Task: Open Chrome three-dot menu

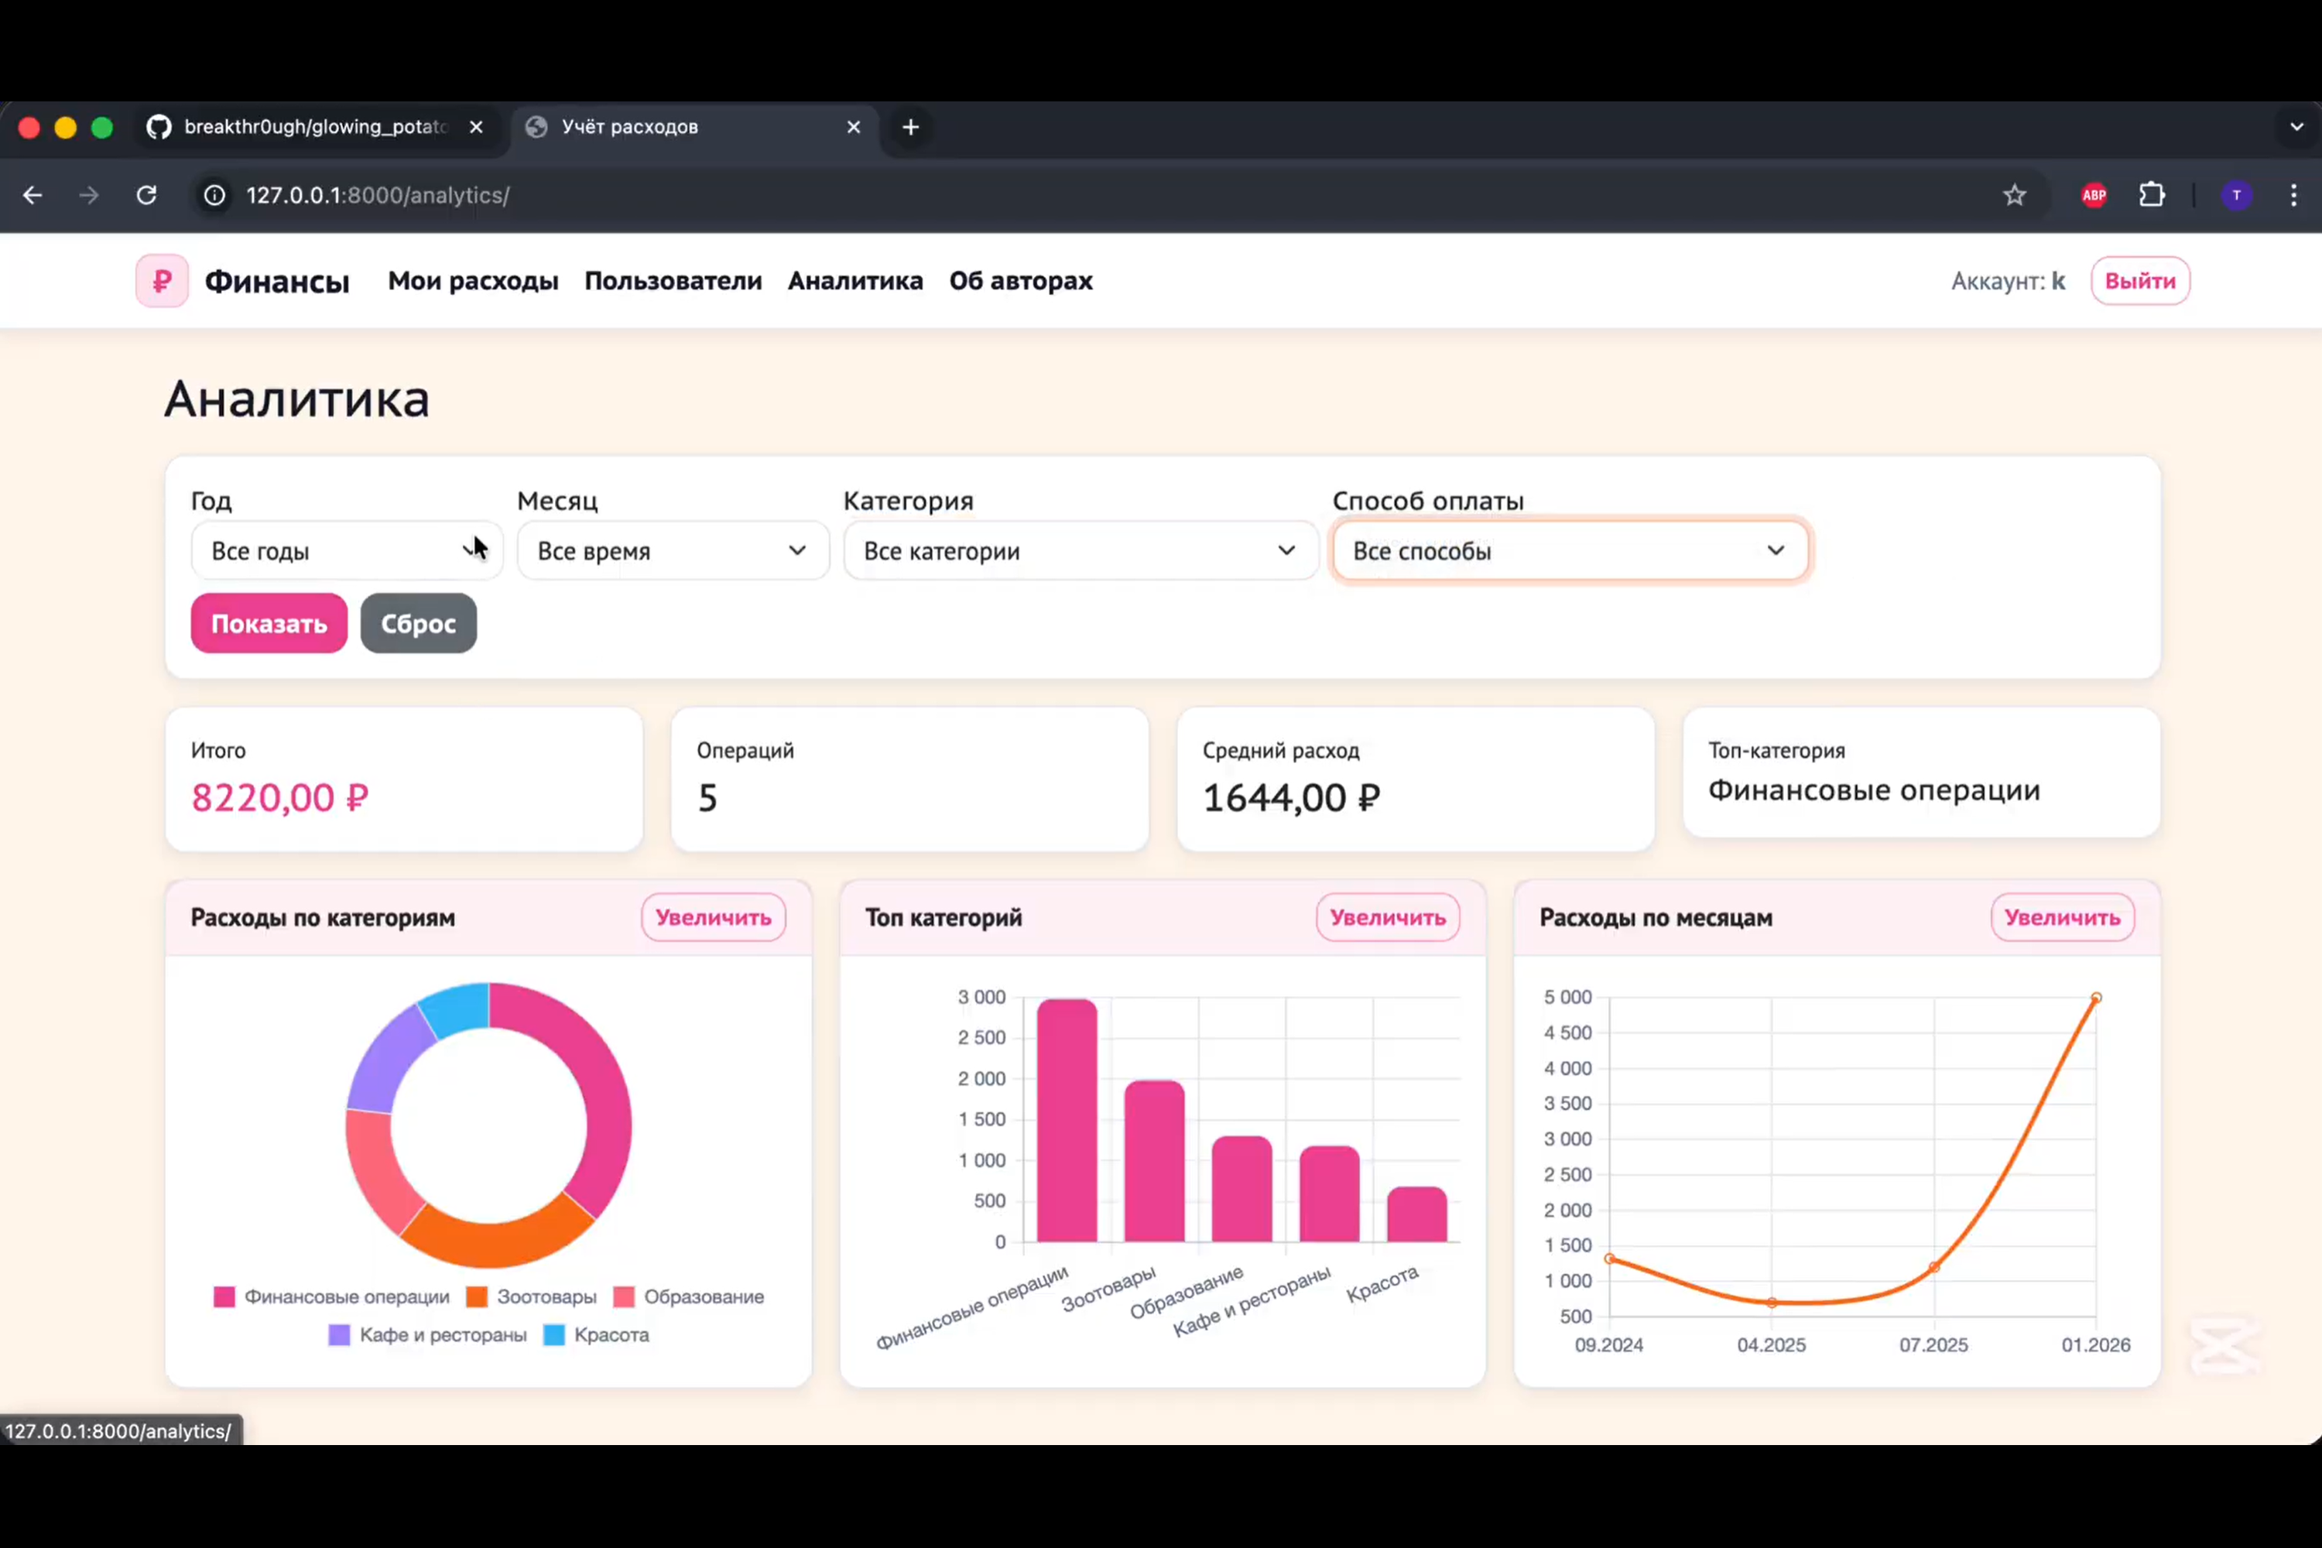Action: [2293, 196]
